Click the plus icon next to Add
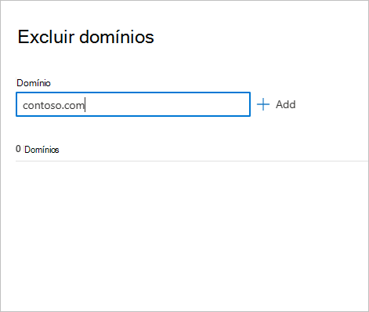Image resolution: width=369 pixels, height=312 pixels. (263, 104)
